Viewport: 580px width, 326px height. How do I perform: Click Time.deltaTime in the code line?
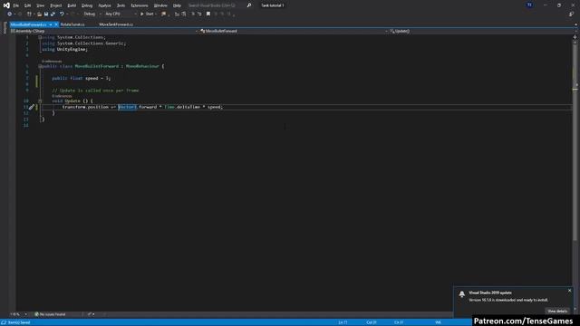(x=182, y=107)
